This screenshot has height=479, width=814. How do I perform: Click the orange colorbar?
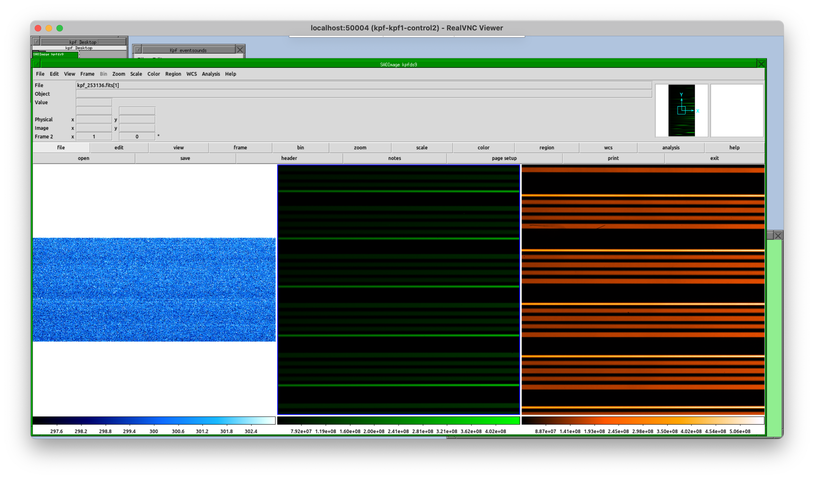643,420
